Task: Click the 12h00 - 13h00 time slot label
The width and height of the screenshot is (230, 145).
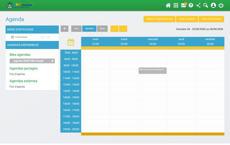Action: [71, 85]
